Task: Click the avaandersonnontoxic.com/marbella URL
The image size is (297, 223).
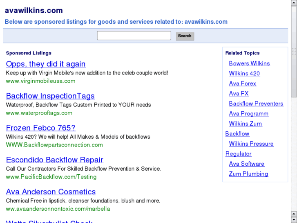Action: coord(58,209)
